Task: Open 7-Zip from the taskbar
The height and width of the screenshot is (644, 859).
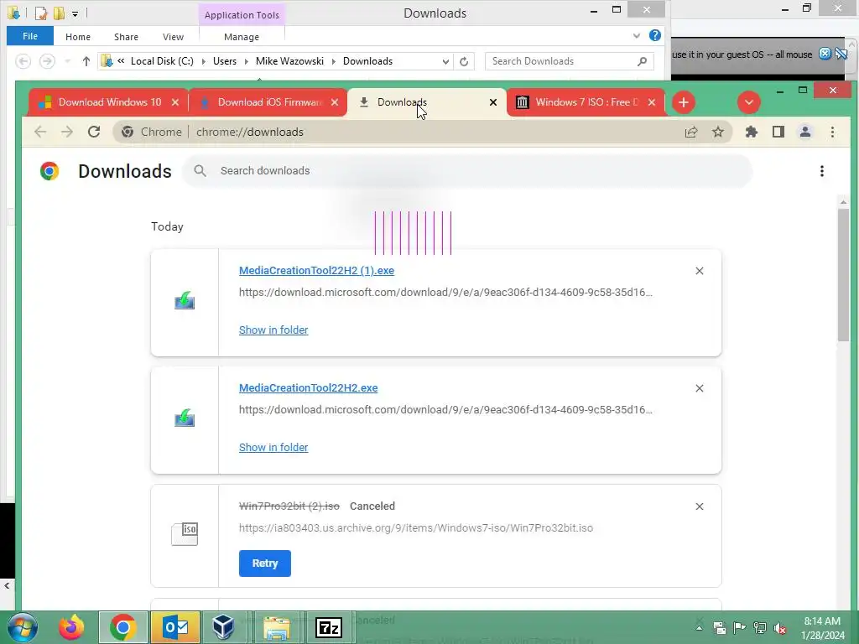Action: 329,627
